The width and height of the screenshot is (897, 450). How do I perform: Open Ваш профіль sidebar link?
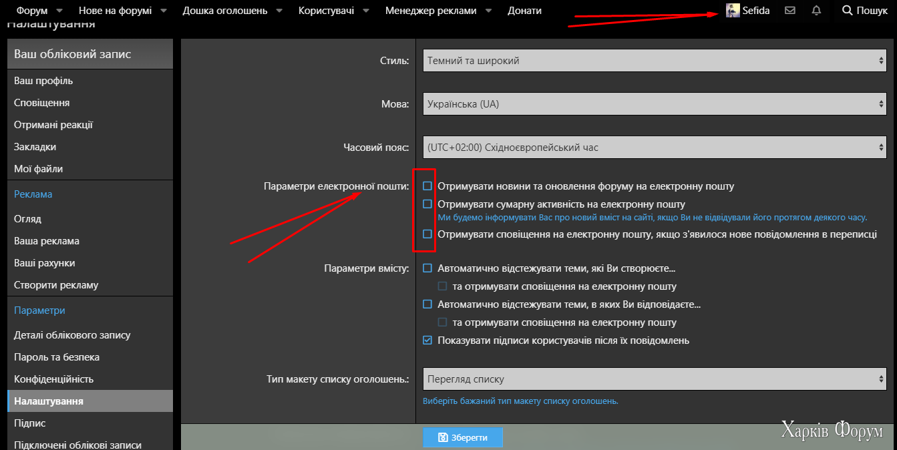click(x=43, y=81)
